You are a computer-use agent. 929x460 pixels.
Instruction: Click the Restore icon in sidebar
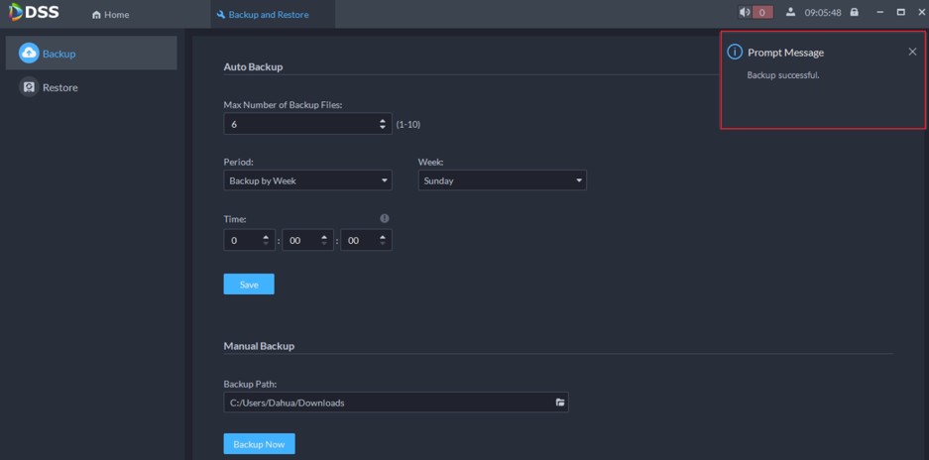pos(29,87)
